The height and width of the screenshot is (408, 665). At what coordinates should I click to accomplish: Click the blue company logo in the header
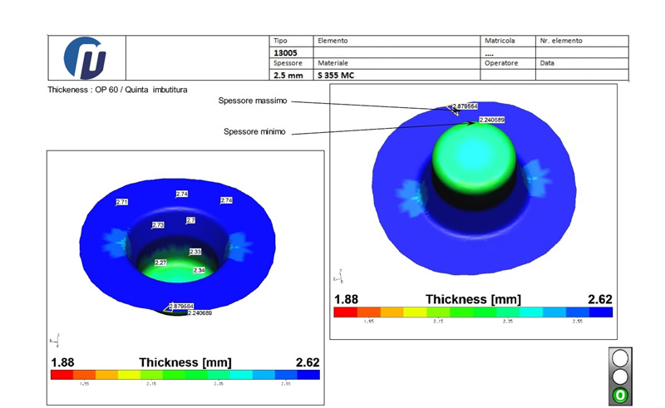tap(86, 57)
